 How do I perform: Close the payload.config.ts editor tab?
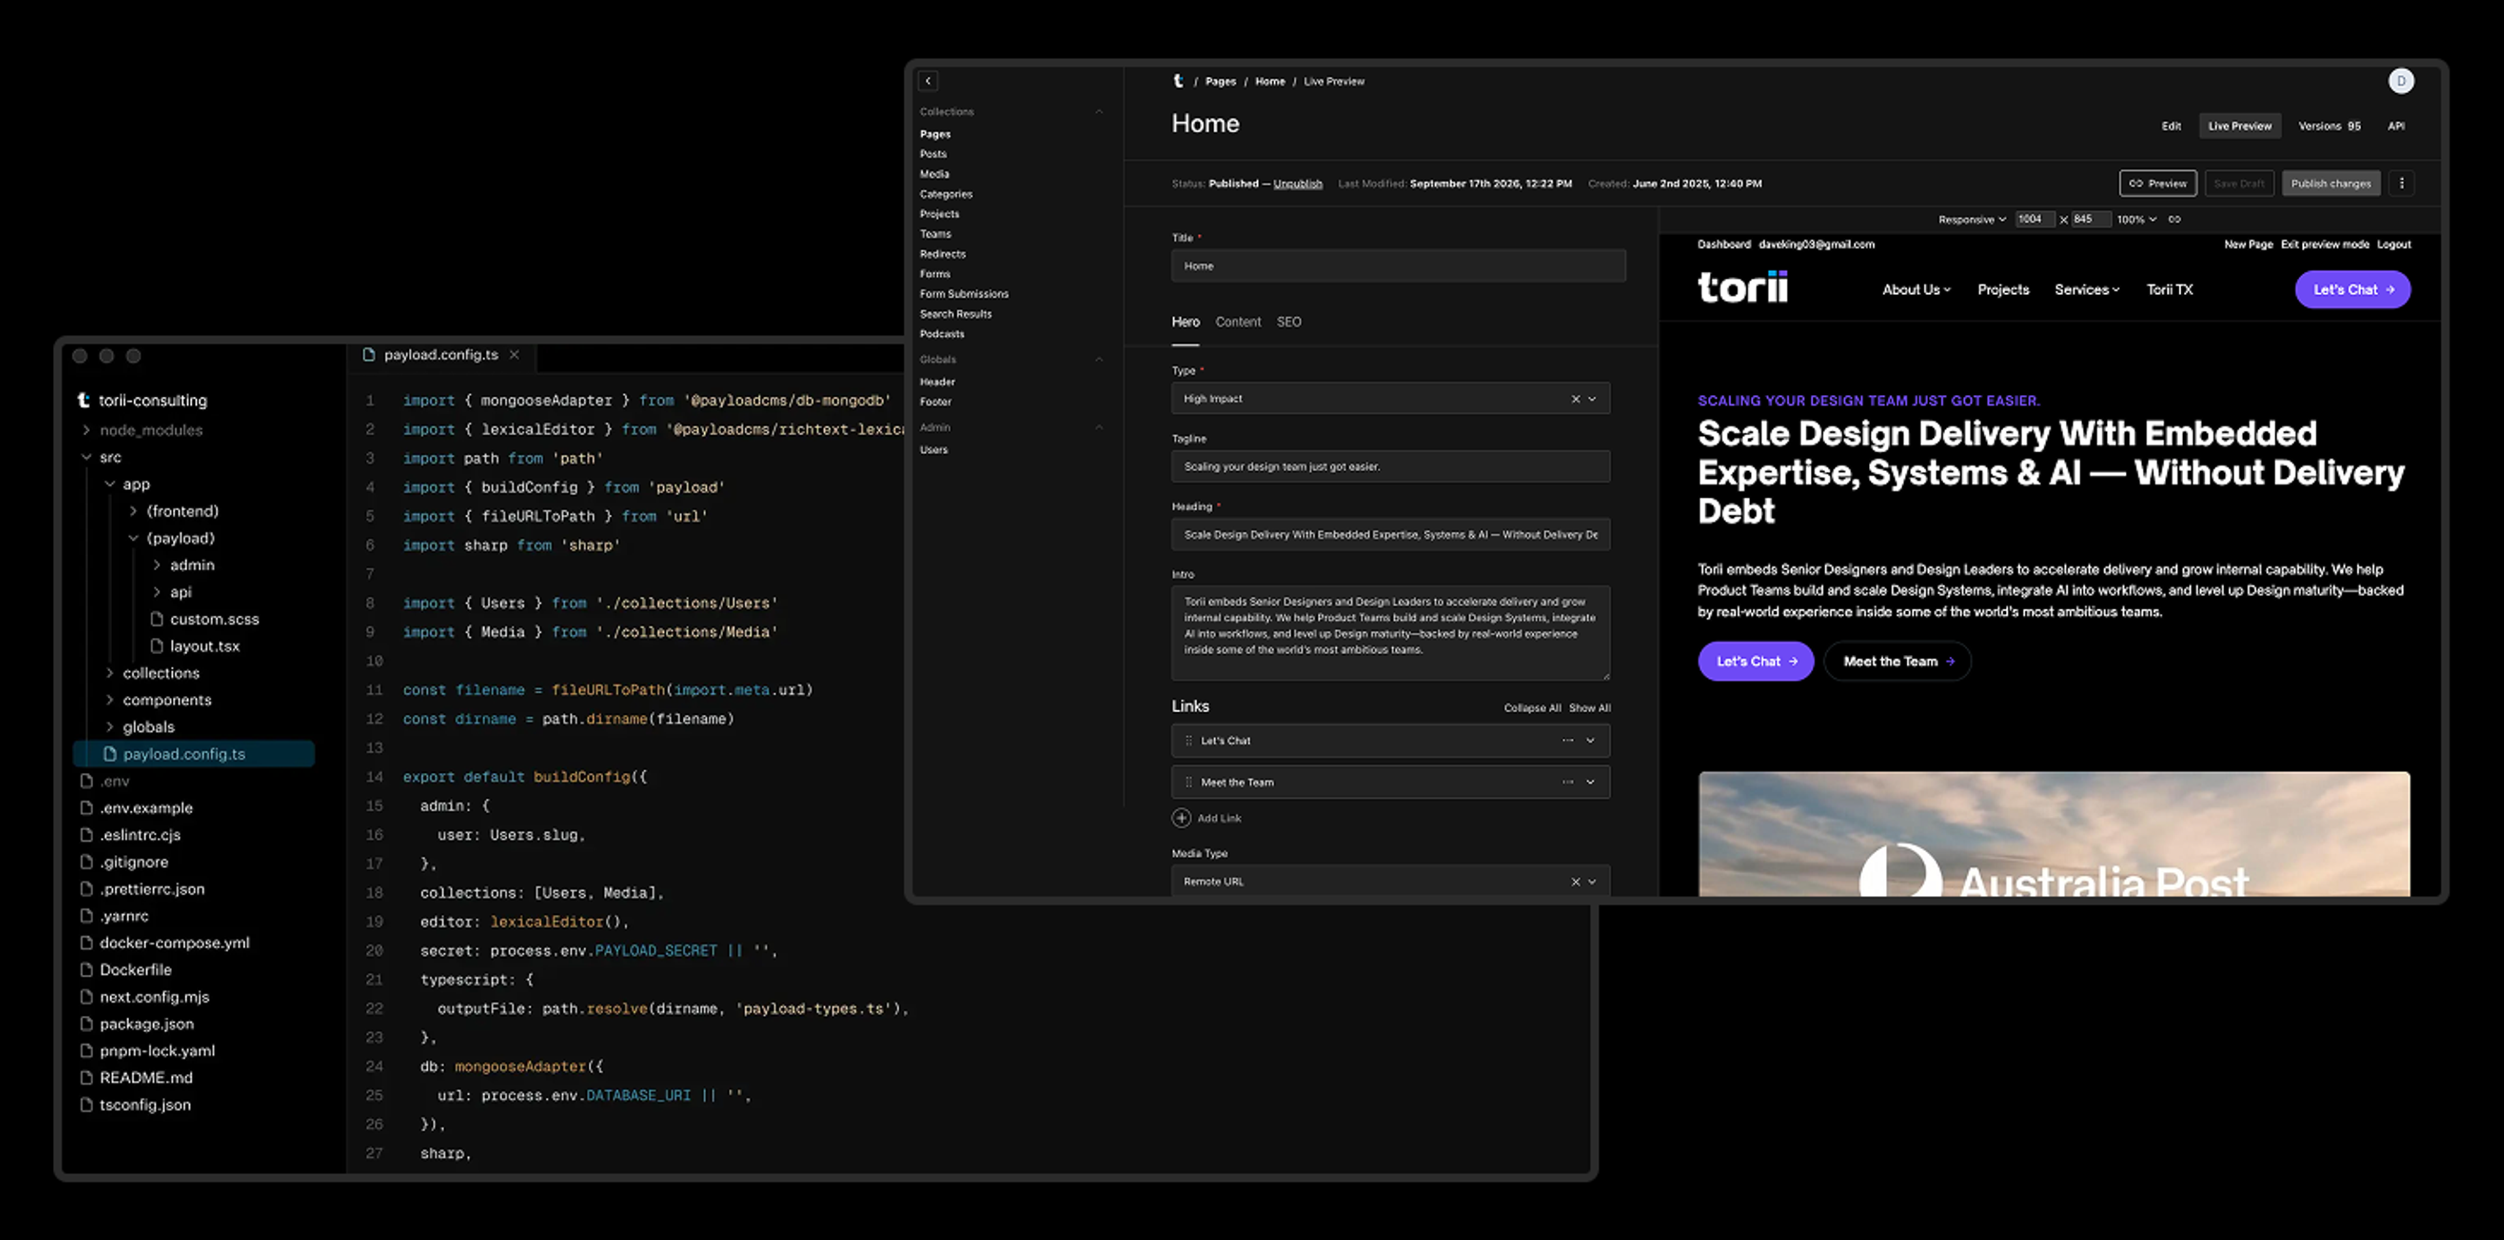point(514,355)
